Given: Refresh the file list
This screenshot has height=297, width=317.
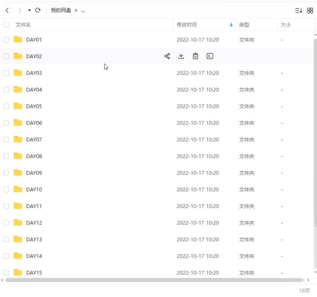Looking at the screenshot, I should (38, 10).
